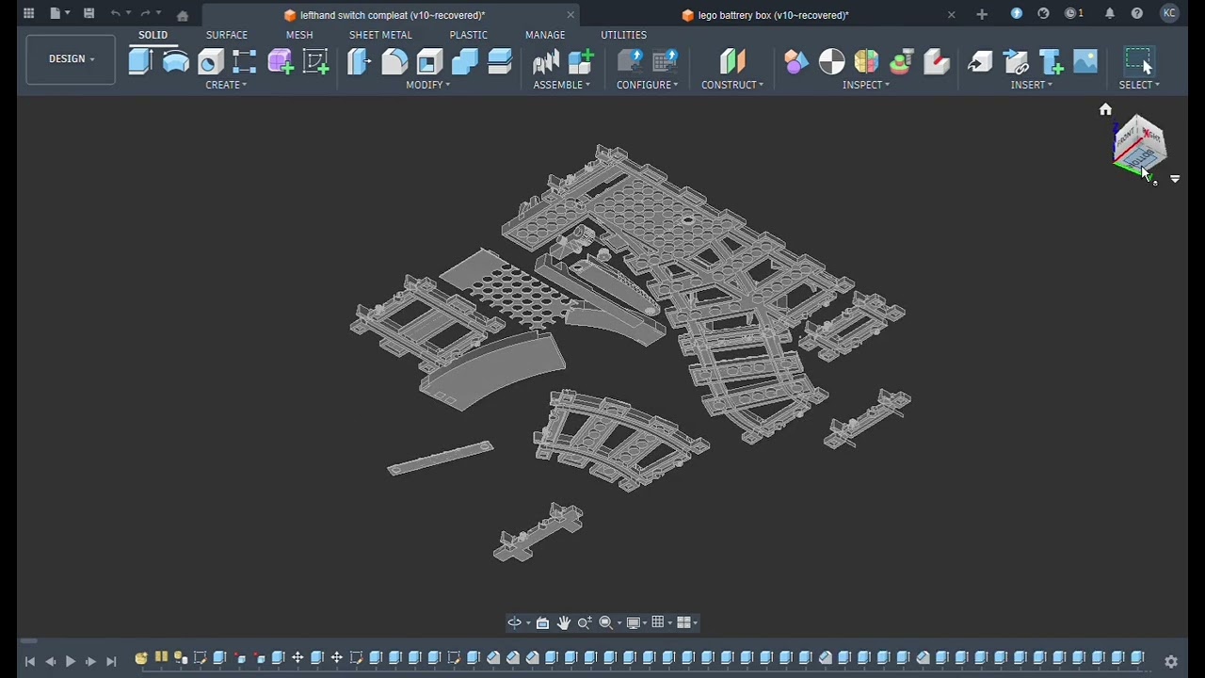Select the Combine tool
The height and width of the screenshot is (678, 1205).
point(464,62)
